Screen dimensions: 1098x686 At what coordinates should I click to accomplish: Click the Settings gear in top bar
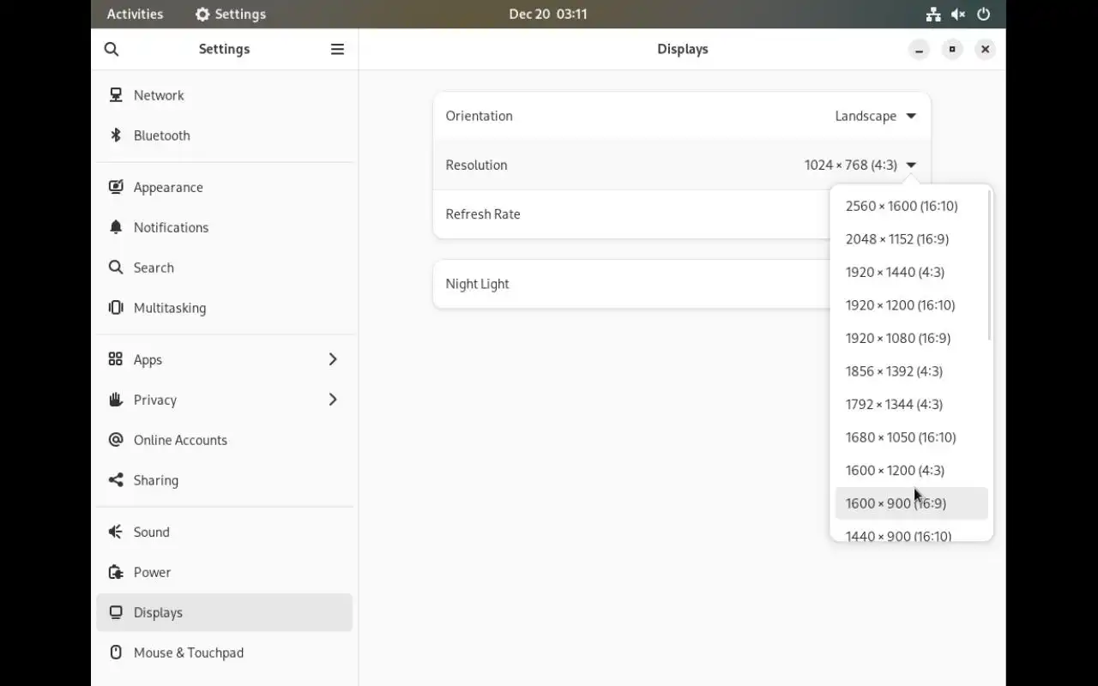[202, 14]
